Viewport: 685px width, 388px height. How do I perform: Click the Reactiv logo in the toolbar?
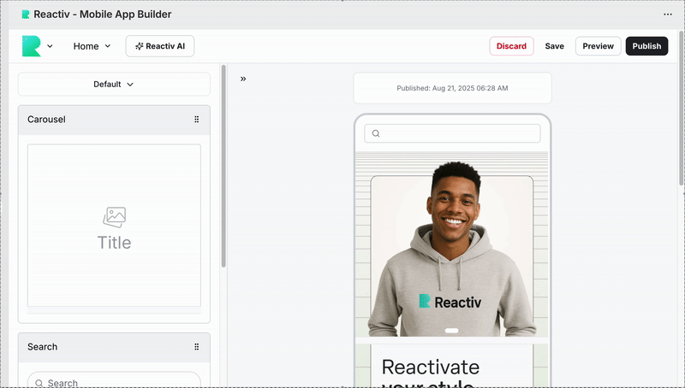31,46
